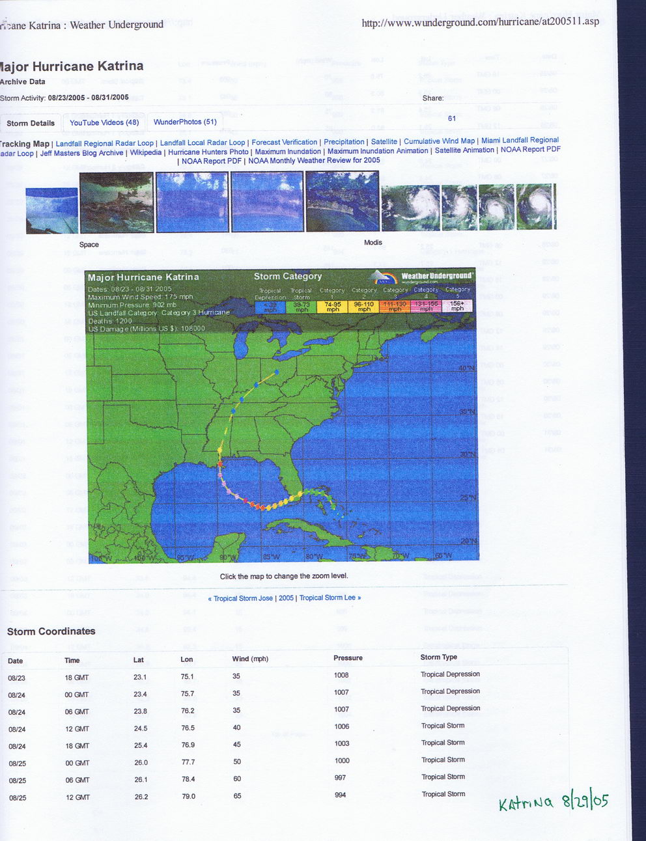Viewport: 646px width, 841px height.
Task: Open the thumbnail above the Modis label
Action: click(343, 201)
